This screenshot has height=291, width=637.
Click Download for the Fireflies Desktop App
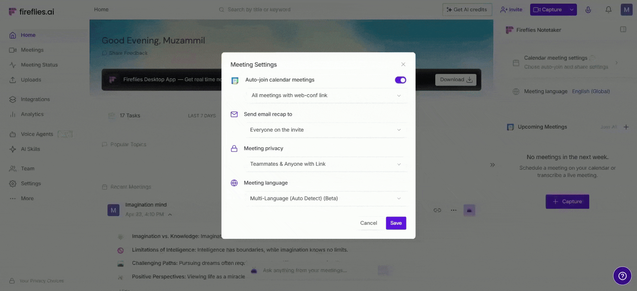456,80
